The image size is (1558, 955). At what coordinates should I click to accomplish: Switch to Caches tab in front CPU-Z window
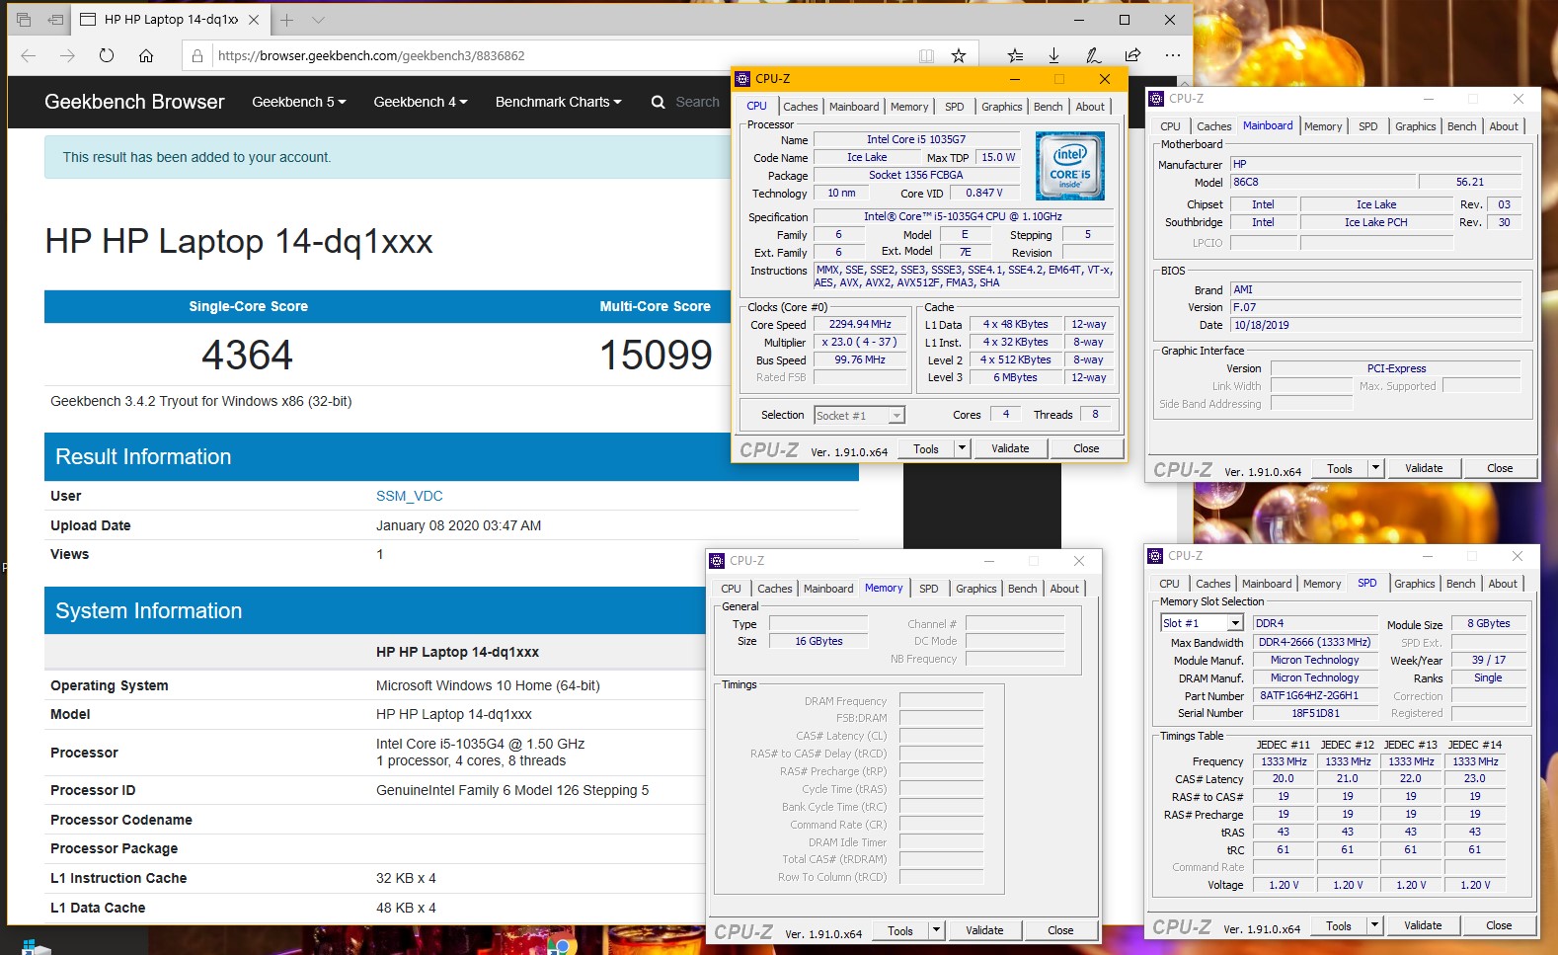800,107
